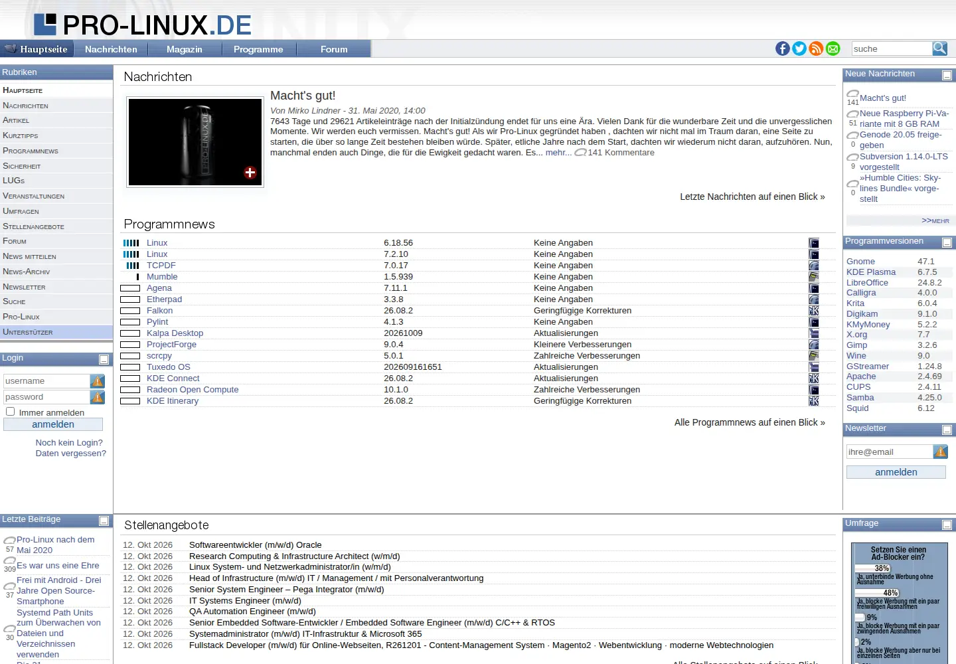
Task: Select Stellenangebote in Rubriken sidebar
Action: tap(56, 226)
